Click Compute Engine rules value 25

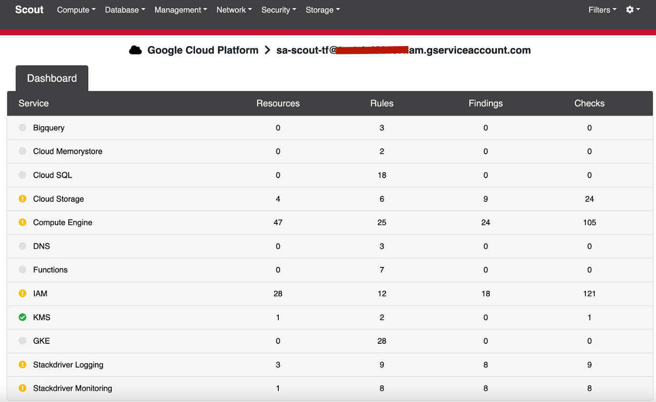pos(382,222)
